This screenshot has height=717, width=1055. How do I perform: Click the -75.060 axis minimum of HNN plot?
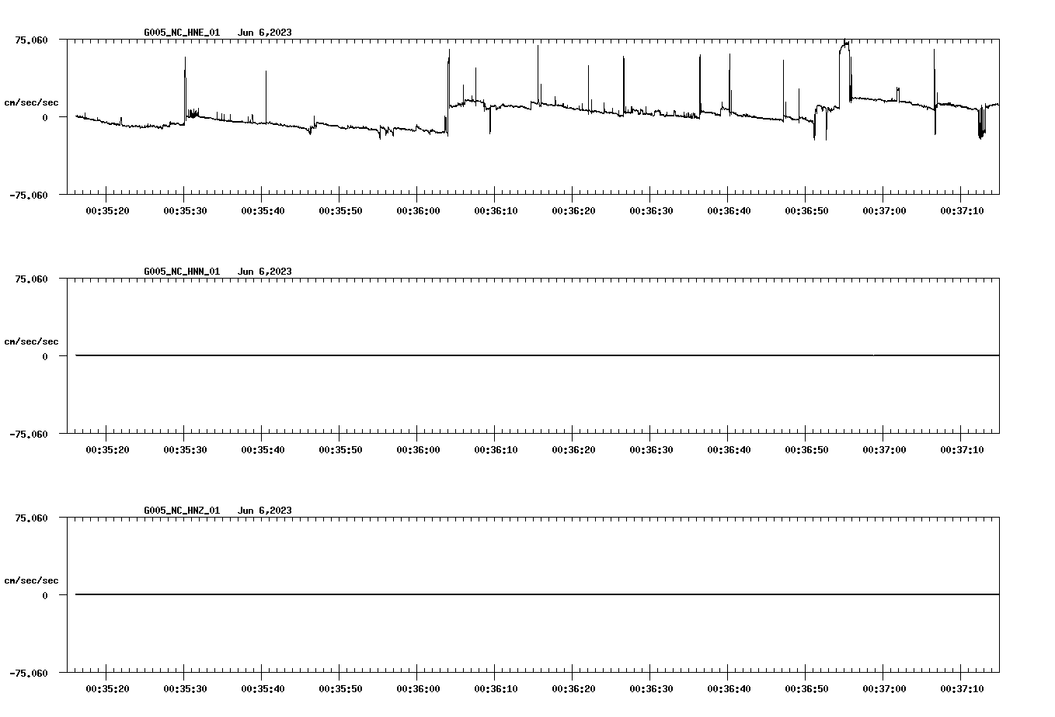point(29,435)
